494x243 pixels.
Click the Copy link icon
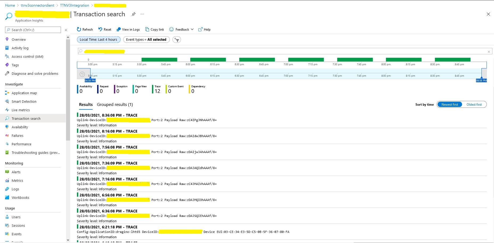click(x=147, y=29)
